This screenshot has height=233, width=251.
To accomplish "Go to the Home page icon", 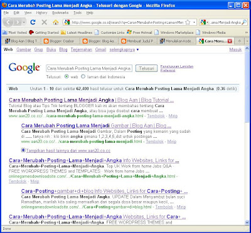I will point(55,22).
